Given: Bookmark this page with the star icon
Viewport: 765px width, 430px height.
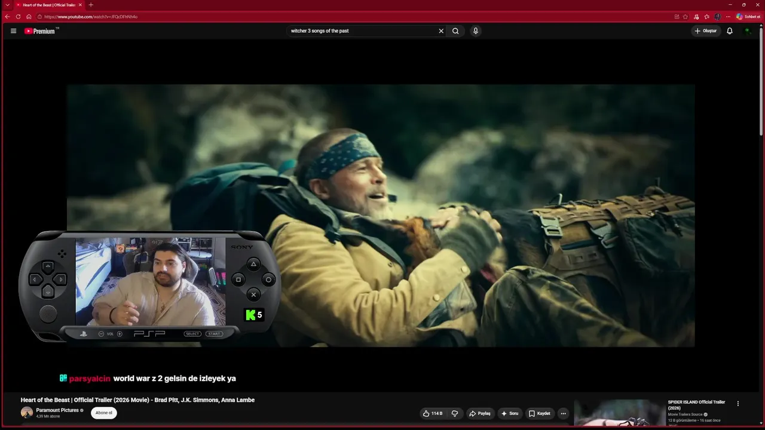Looking at the screenshot, I should [686, 17].
